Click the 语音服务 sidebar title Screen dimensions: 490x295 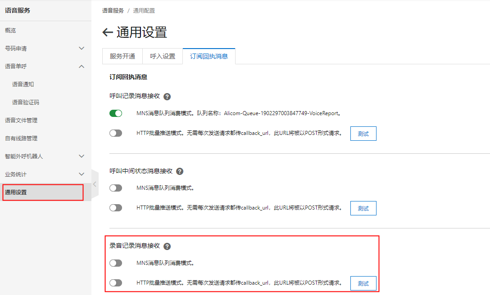tap(18, 10)
